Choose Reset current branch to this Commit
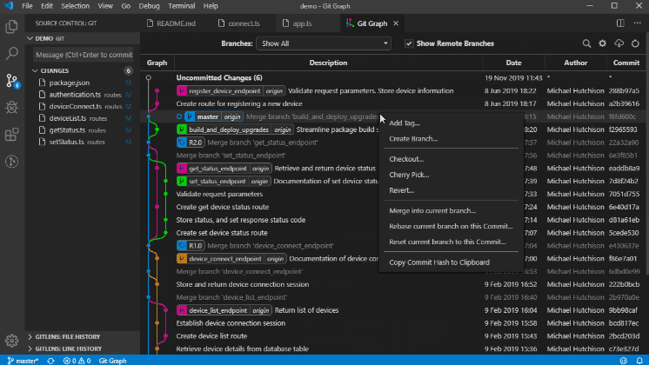649x365 pixels. (x=452, y=242)
